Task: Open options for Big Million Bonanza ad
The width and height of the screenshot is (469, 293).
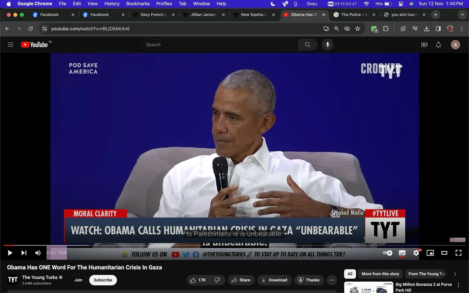Action: pyautogui.click(x=458, y=285)
